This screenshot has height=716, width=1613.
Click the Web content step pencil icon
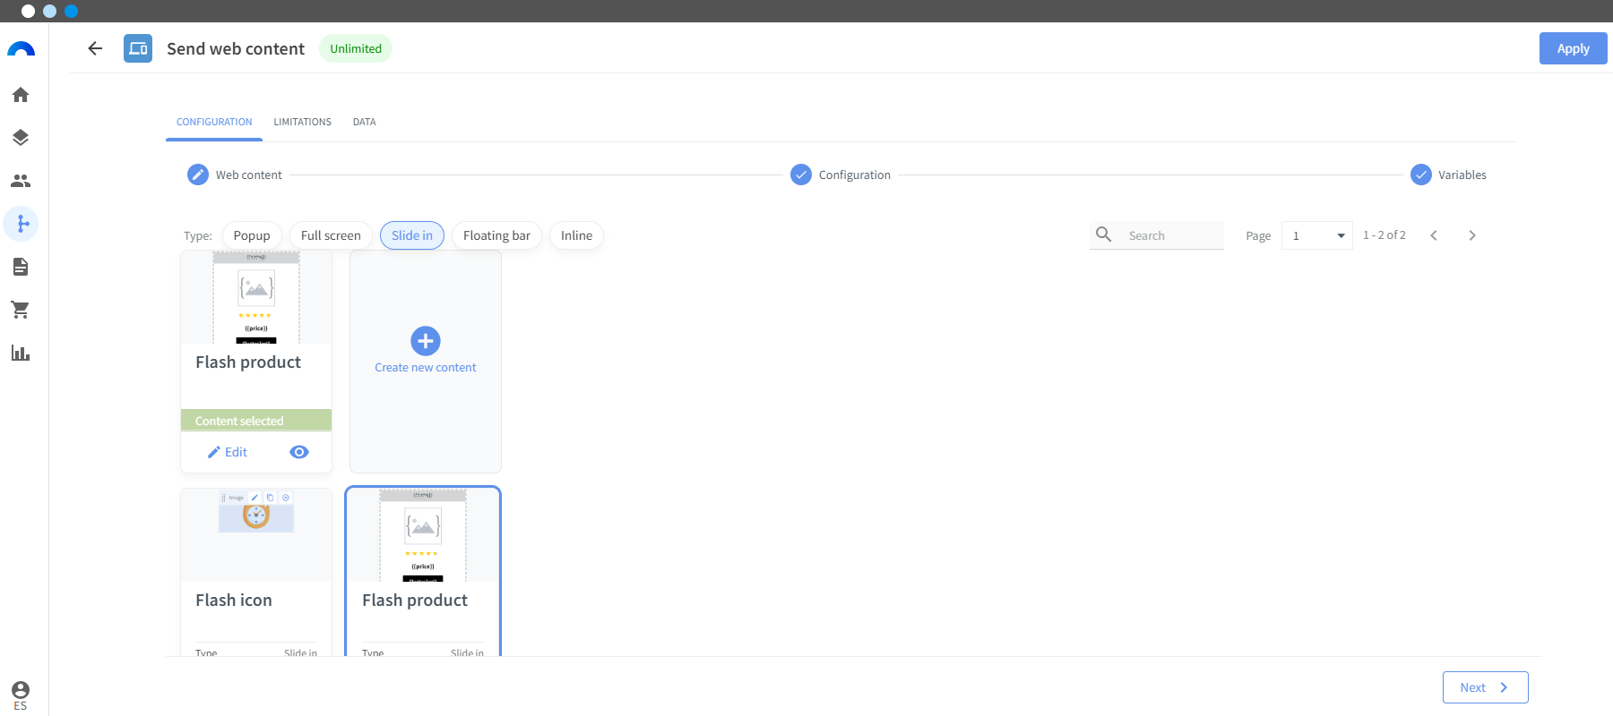point(198,175)
